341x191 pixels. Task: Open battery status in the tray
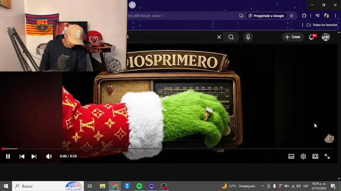click(287, 186)
